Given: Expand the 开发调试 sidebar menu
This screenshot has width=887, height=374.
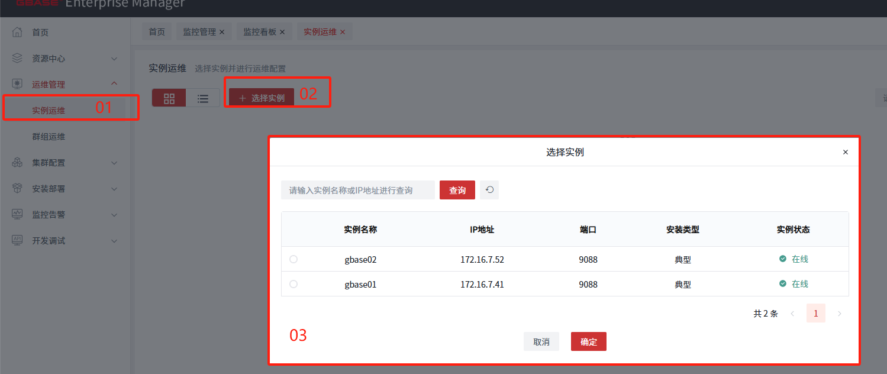Looking at the screenshot, I should coord(114,241).
